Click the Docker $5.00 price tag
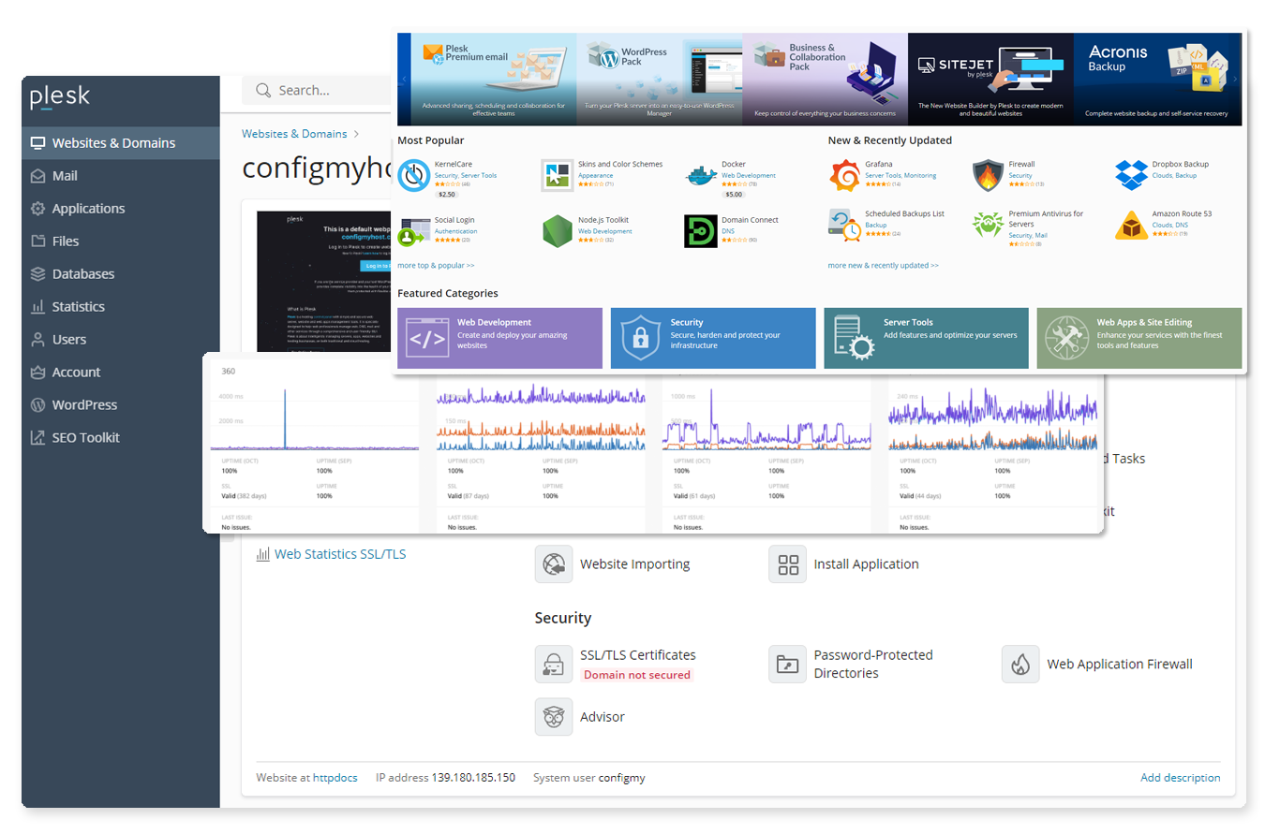Screen dimensions: 1265x834 point(733,194)
